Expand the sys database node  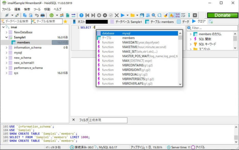click(6, 73)
